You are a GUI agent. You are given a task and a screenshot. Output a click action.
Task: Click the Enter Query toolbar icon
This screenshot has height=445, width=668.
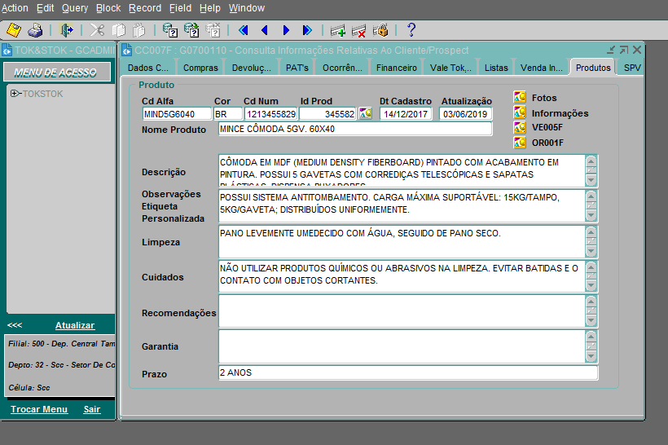click(170, 30)
